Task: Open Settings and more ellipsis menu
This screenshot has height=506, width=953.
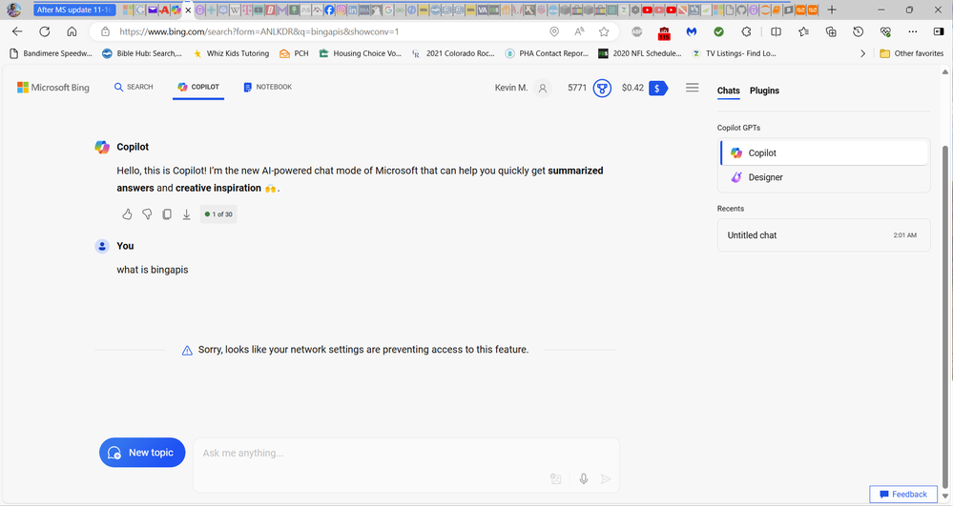Action: (913, 31)
